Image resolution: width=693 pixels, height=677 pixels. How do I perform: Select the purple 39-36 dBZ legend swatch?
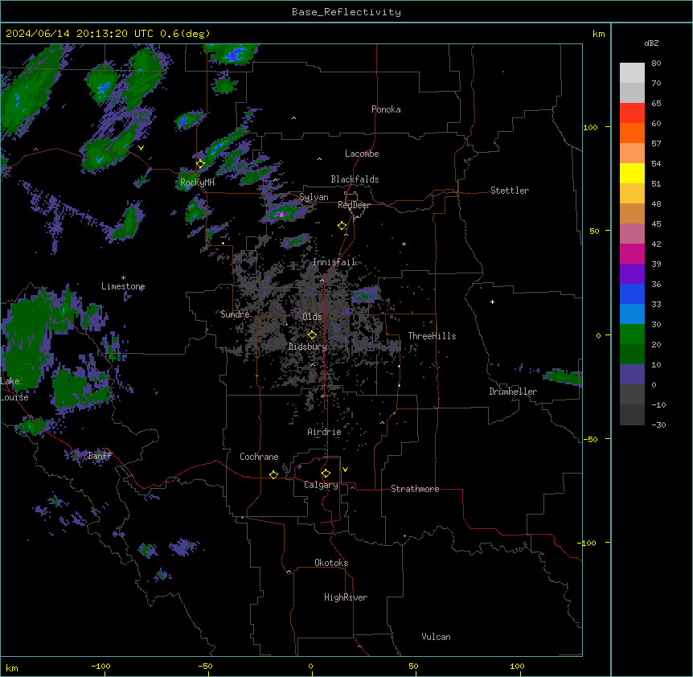632,274
